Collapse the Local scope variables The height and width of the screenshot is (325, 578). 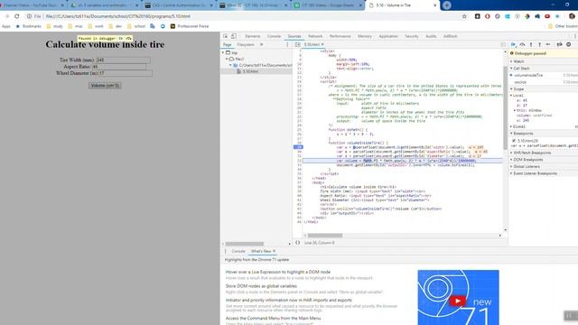(517, 96)
